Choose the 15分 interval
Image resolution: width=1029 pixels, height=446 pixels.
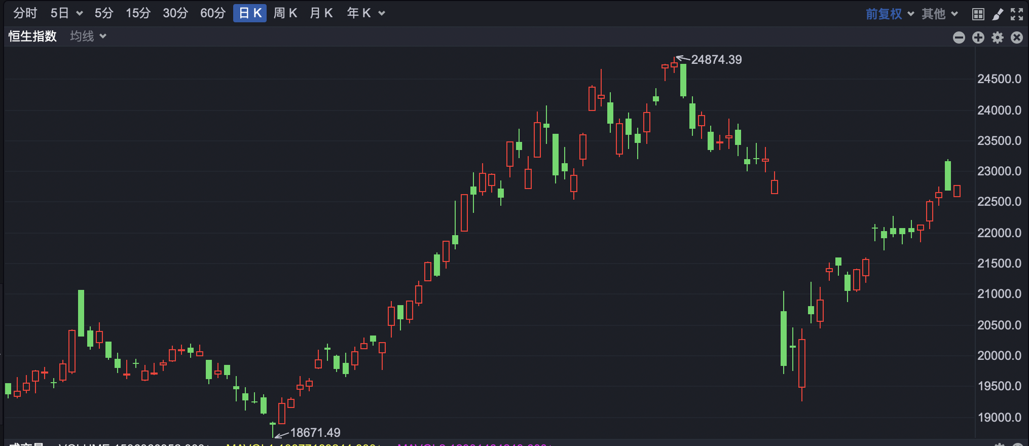coord(138,13)
